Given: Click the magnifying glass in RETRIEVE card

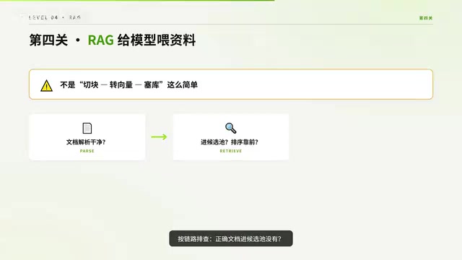Looking at the screenshot, I should 231,128.
